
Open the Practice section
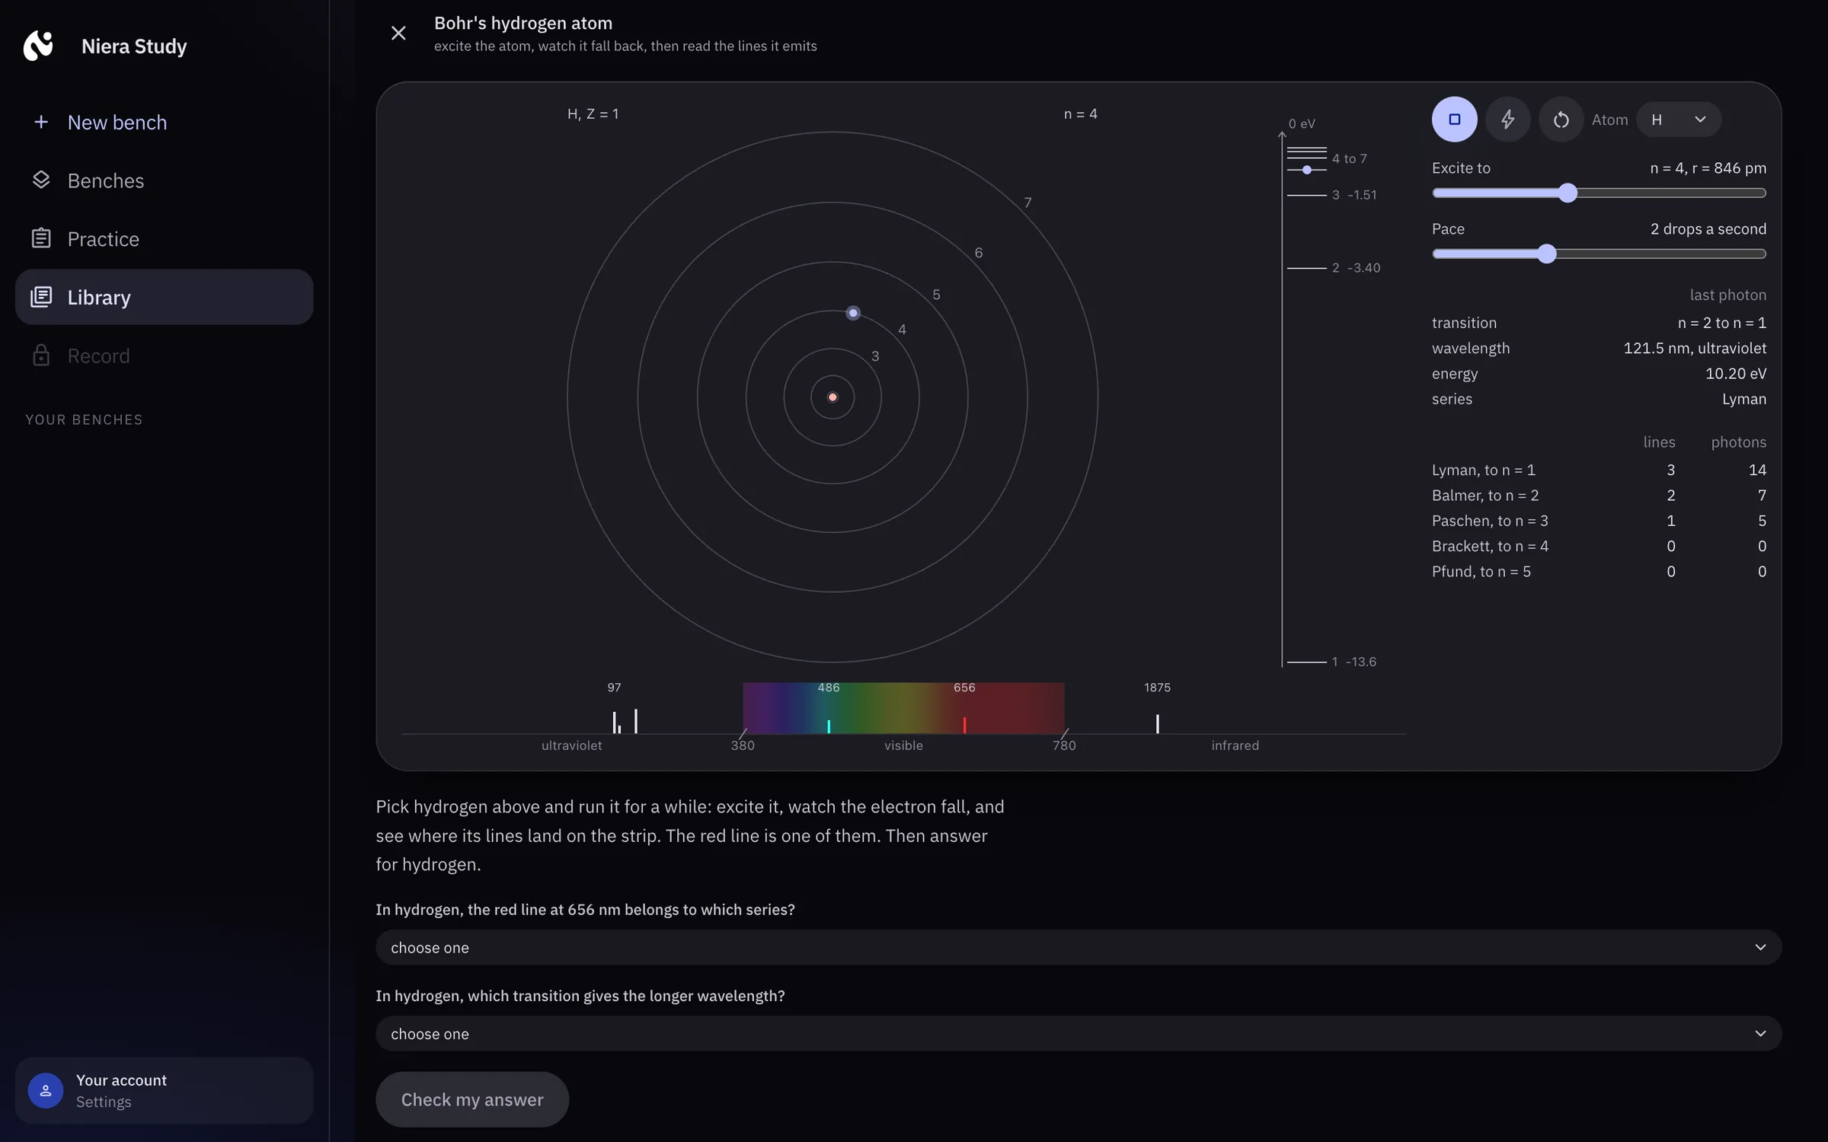164,238
